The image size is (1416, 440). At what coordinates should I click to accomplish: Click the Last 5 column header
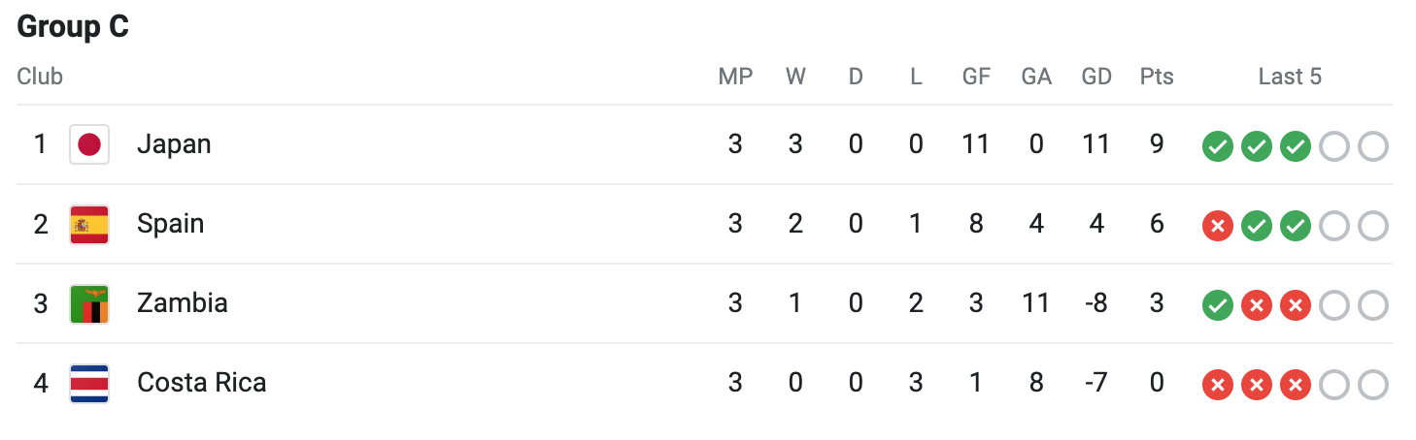1290,78
